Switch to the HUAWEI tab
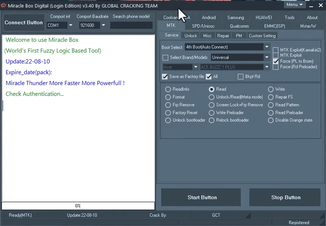Image resolution: width=326 pixels, height=226 pixels. click(264, 18)
